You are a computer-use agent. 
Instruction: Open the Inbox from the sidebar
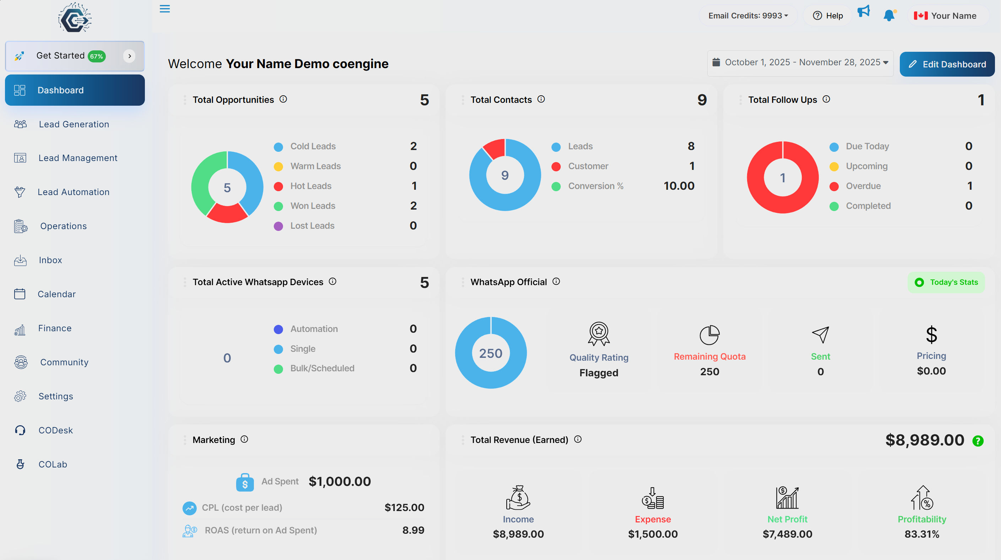tap(50, 260)
